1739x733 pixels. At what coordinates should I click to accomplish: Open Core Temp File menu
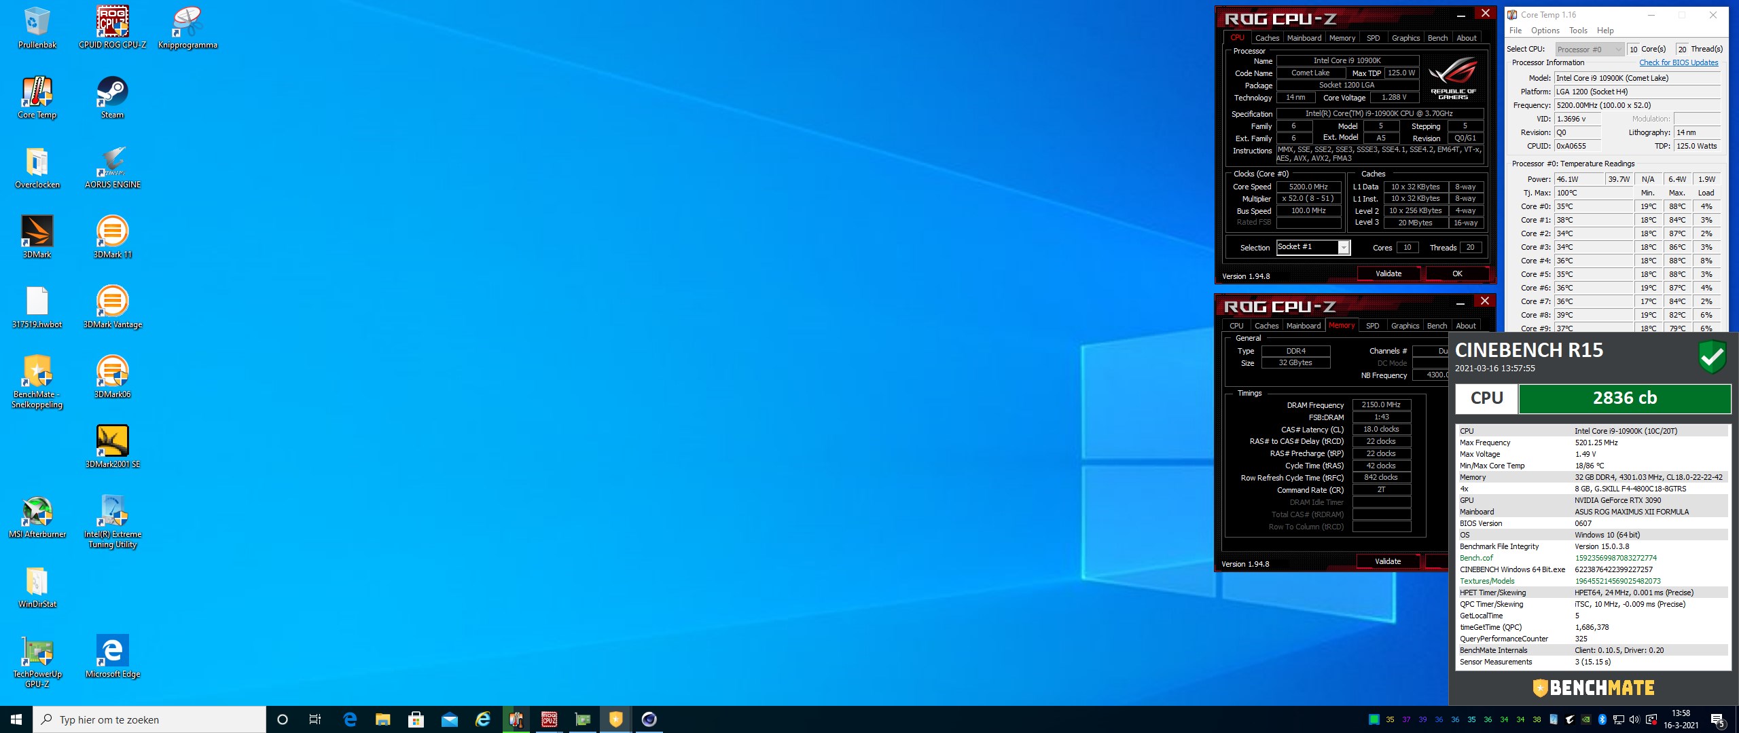pos(1516,31)
